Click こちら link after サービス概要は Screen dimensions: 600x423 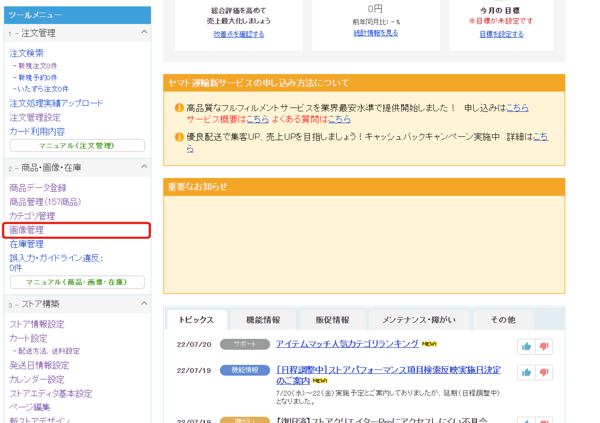(258, 119)
